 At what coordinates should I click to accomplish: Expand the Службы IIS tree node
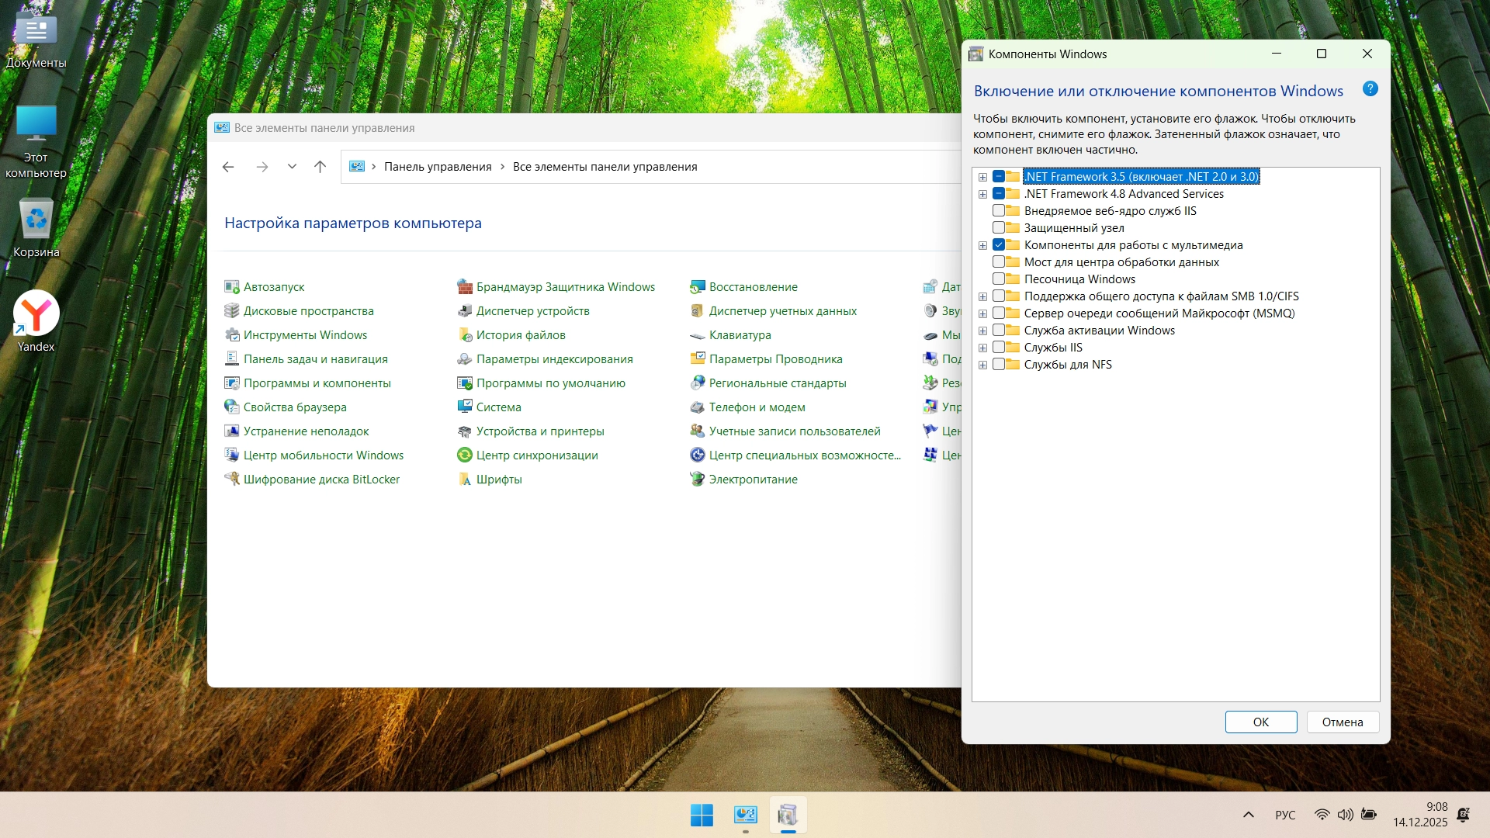pos(982,348)
